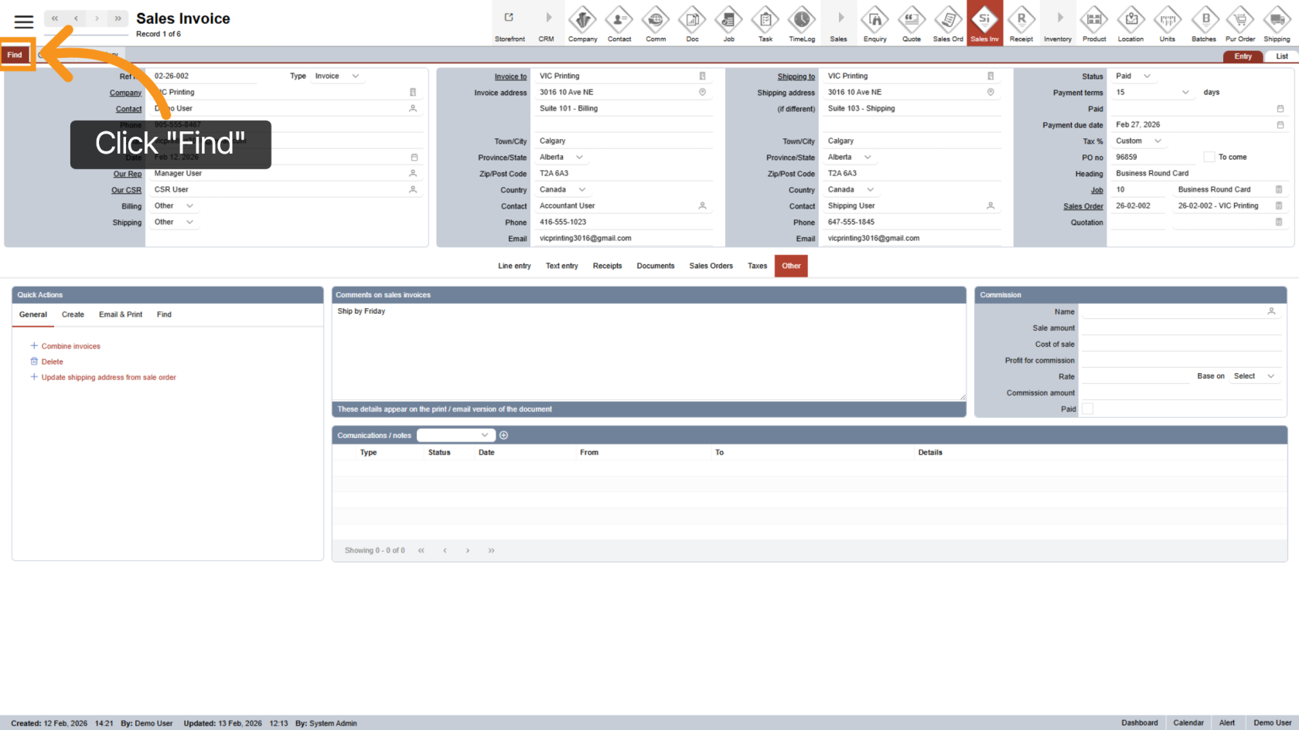Switch to the List view tab

click(x=1281, y=56)
